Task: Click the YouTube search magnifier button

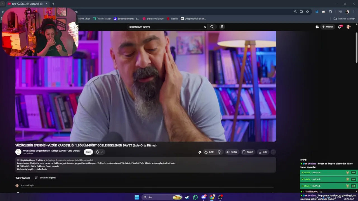Action: tap(212, 27)
